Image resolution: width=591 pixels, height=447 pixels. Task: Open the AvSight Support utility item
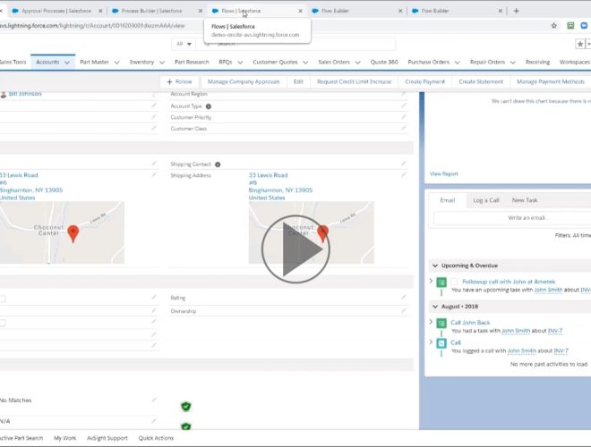[x=107, y=438]
